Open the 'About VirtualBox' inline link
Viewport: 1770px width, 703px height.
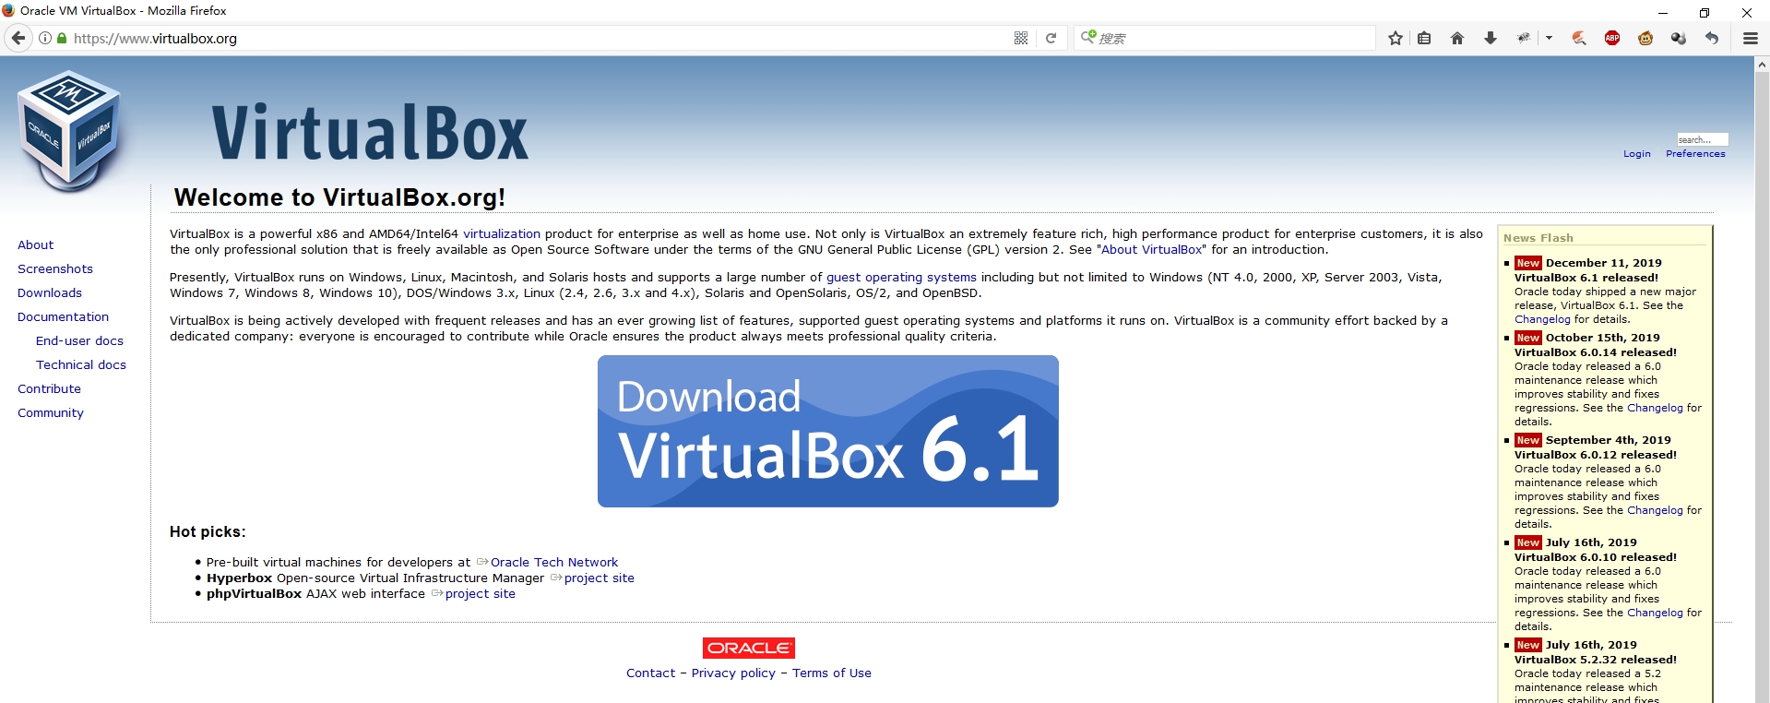(x=1152, y=249)
